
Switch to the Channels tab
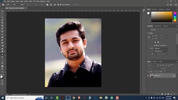(x=155, y=62)
